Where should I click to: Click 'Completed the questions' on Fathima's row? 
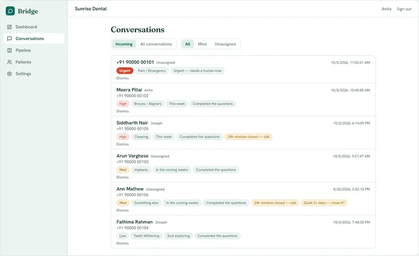click(x=217, y=236)
